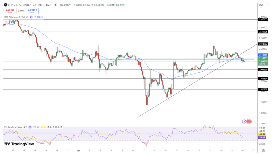Select the EMA 50 close indicator legend
This screenshot has width=272, height=154.
pyautogui.click(x=16, y=17)
